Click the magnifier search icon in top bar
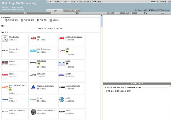This screenshot has height=120, width=171. click(x=62, y=1)
